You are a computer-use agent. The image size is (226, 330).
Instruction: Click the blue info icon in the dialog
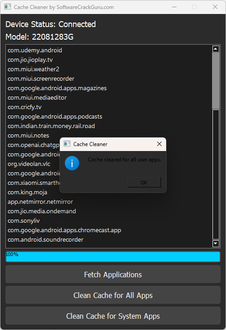72,163
